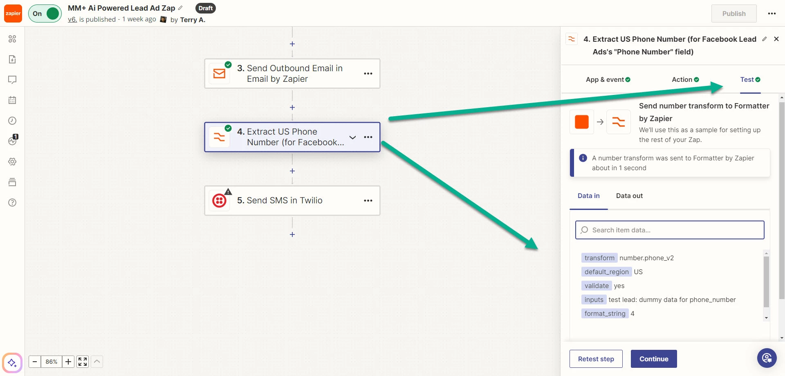
Task: Click the Zapier home logo
Action: [13, 14]
